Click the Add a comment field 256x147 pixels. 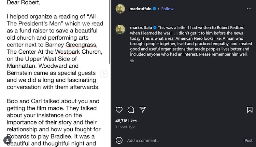[x=181, y=141]
